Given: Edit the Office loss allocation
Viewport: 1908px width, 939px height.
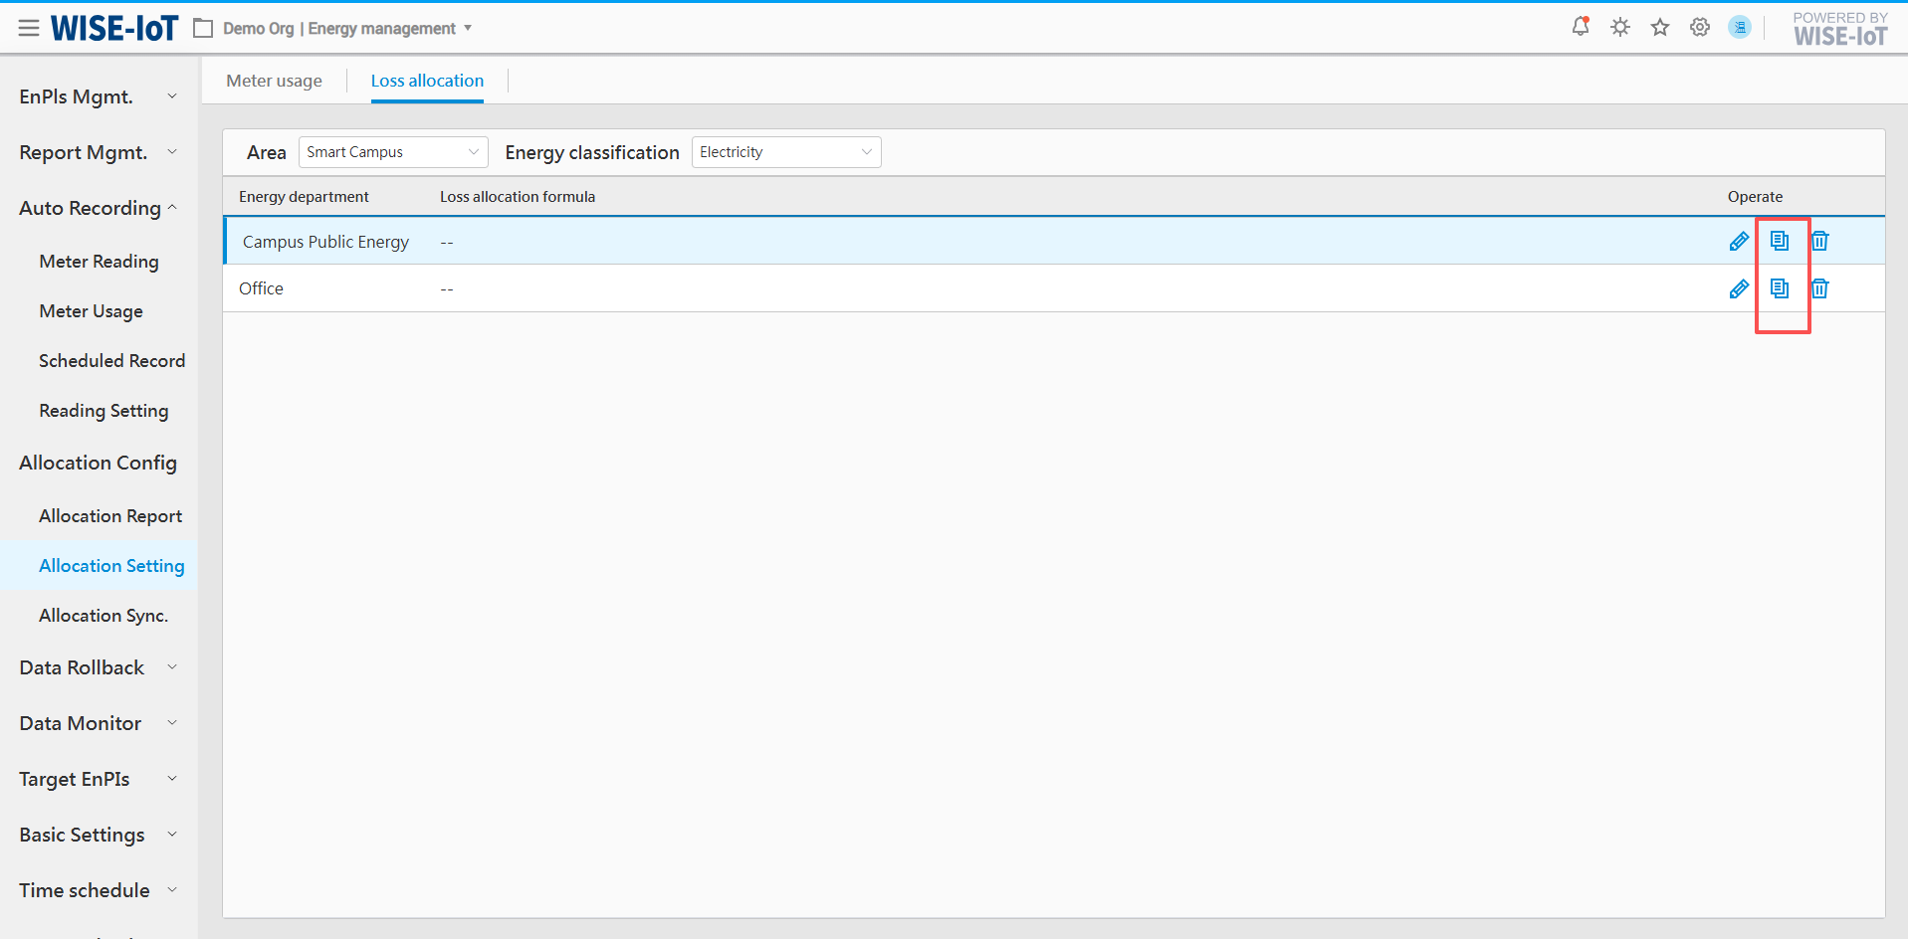Looking at the screenshot, I should coord(1739,288).
